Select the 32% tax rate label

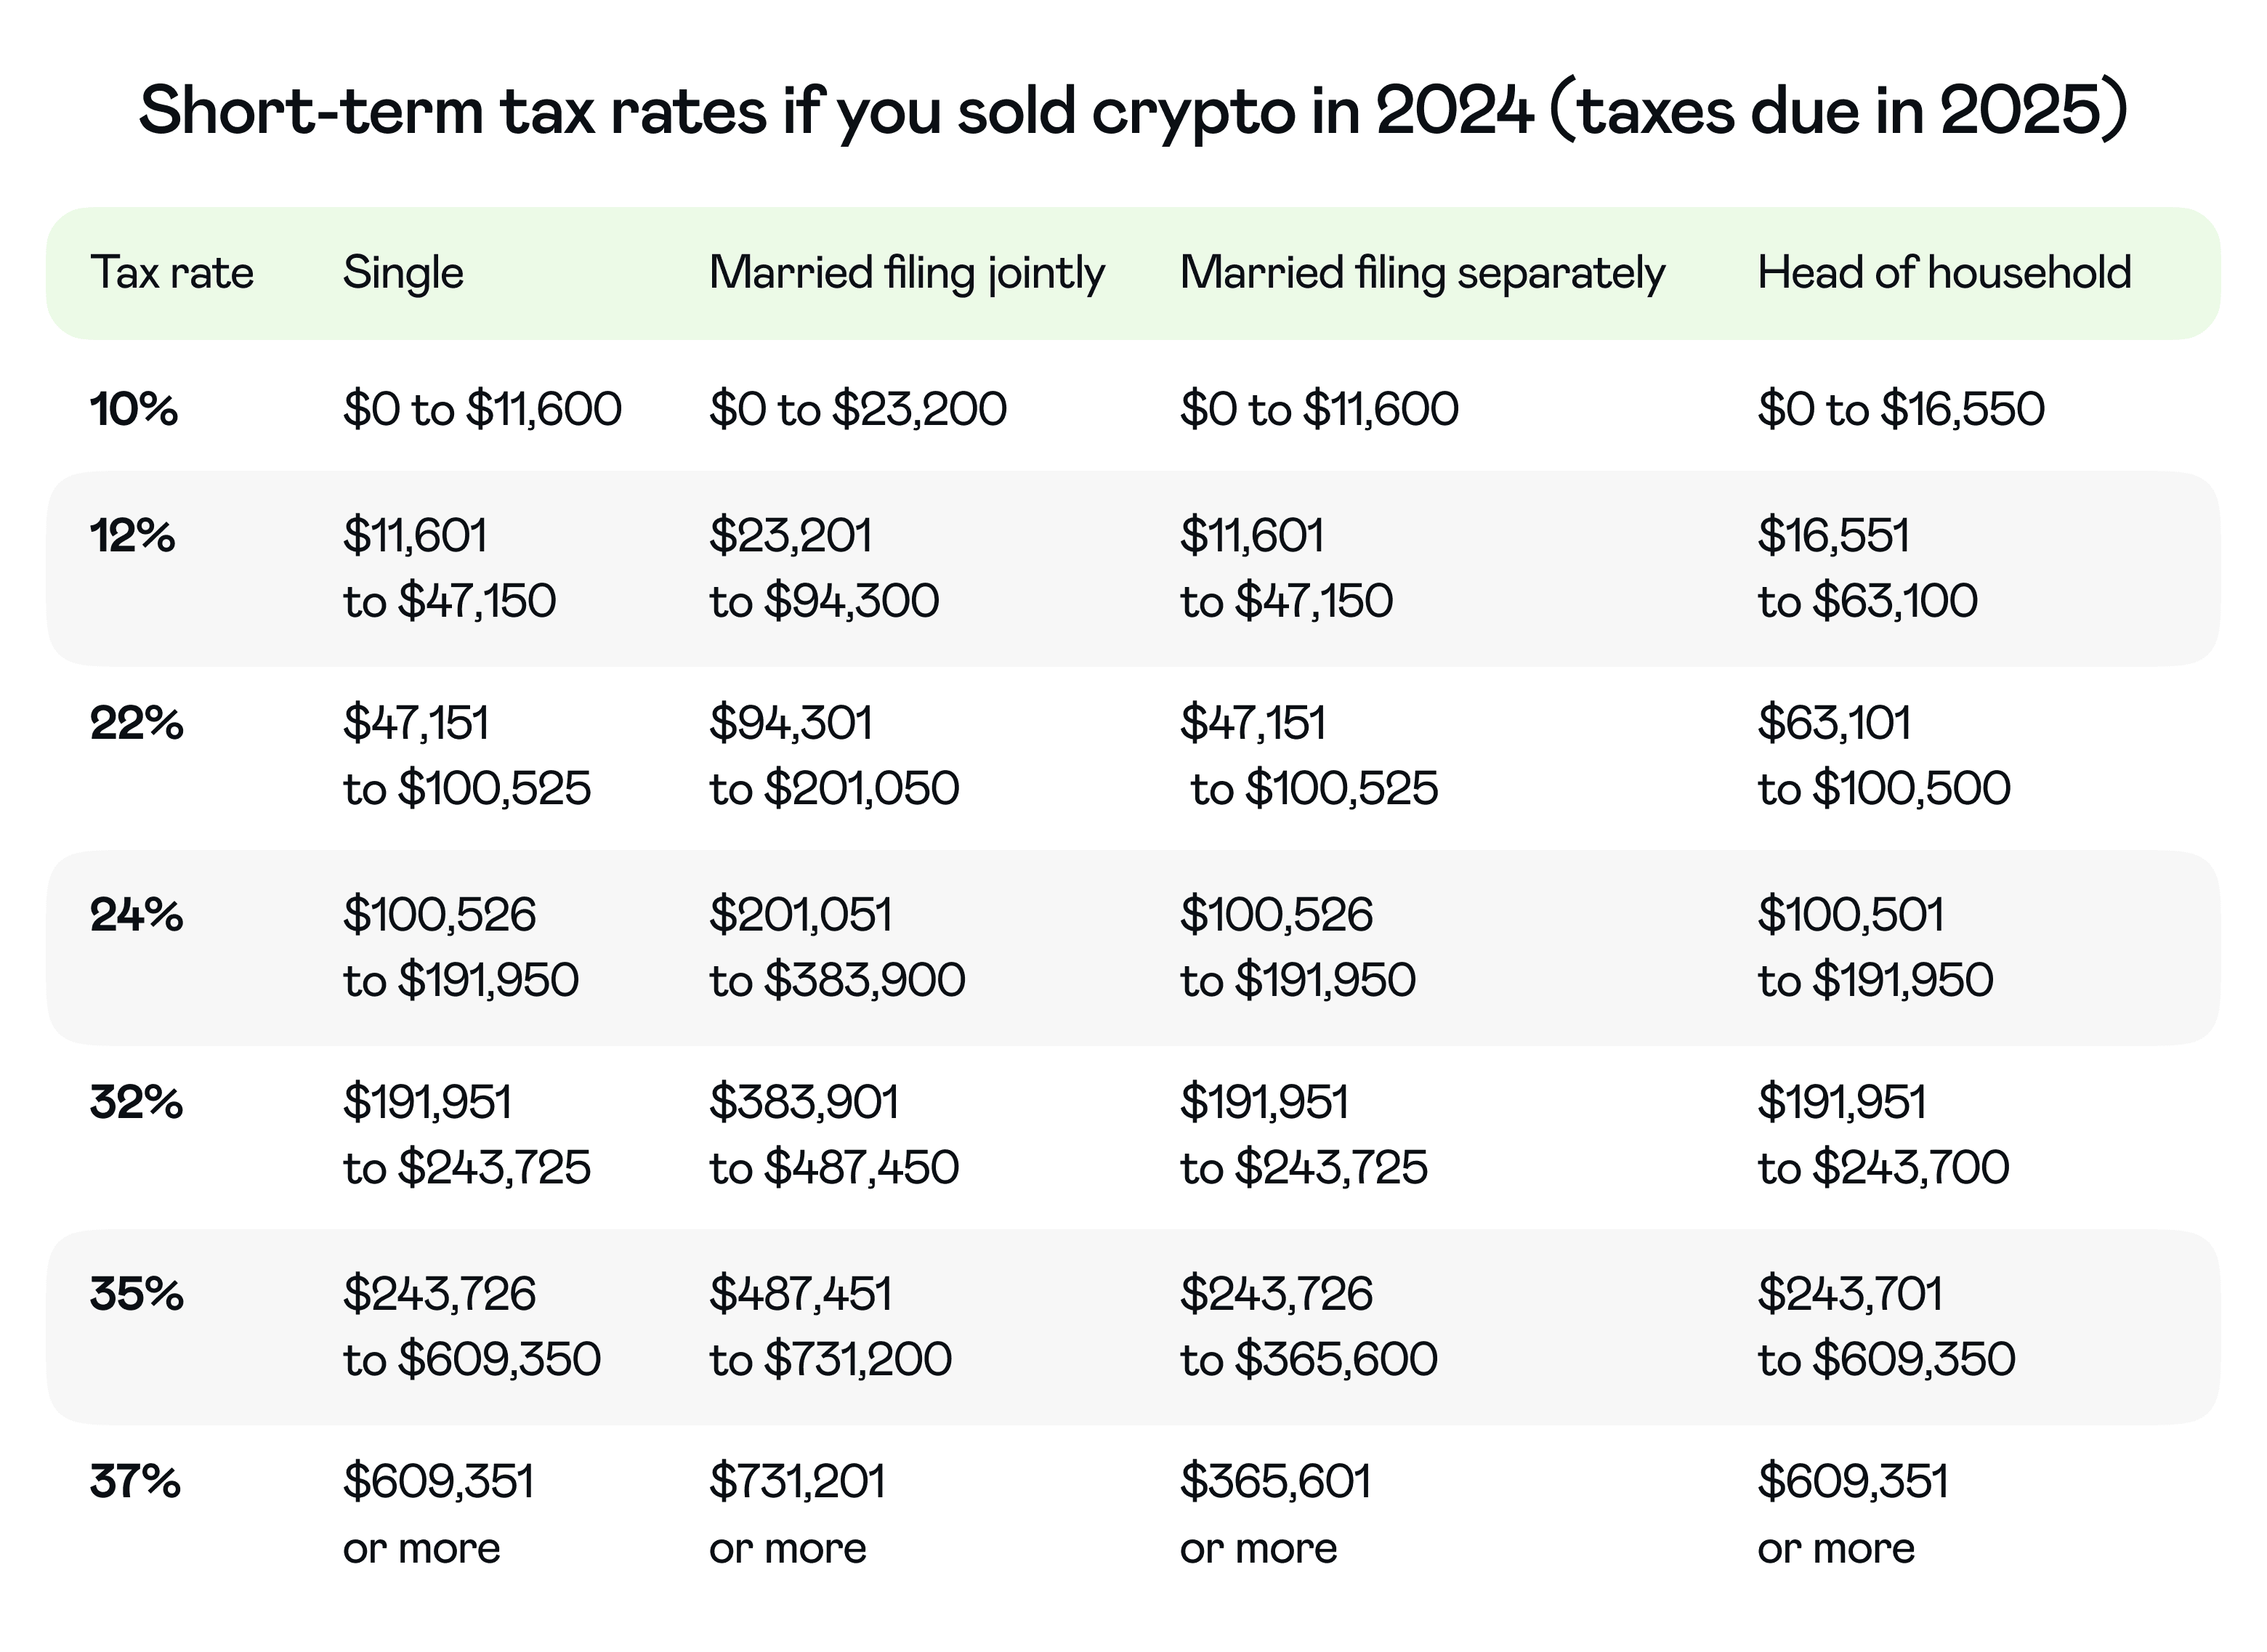(x=137, y=1102)
